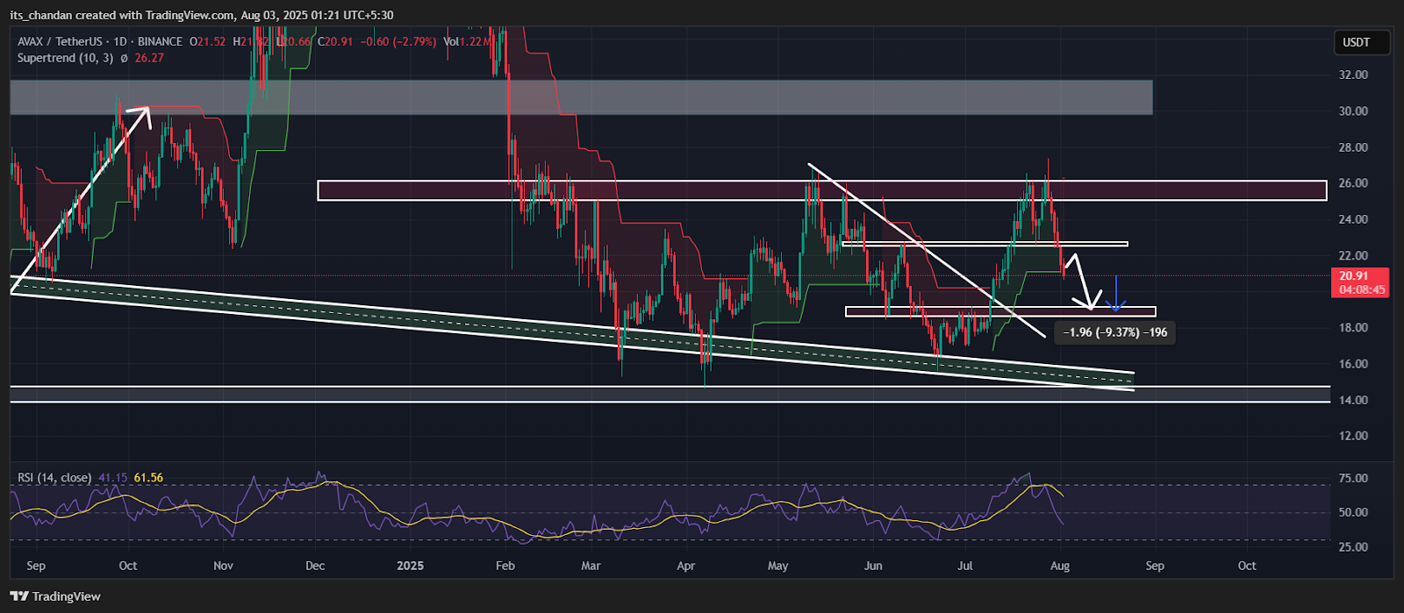Click the Feb label on time axis

[x=505, y=566]
